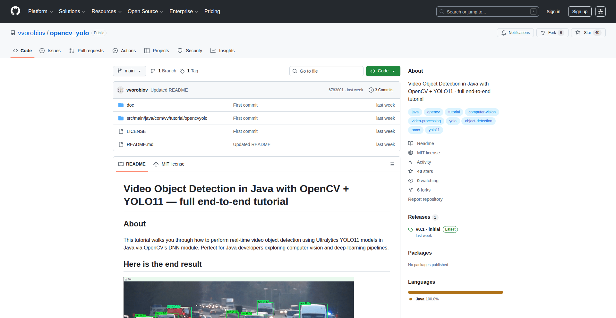Focus the Go to file search field
The image size is (616, 318).
click(326, 71)
